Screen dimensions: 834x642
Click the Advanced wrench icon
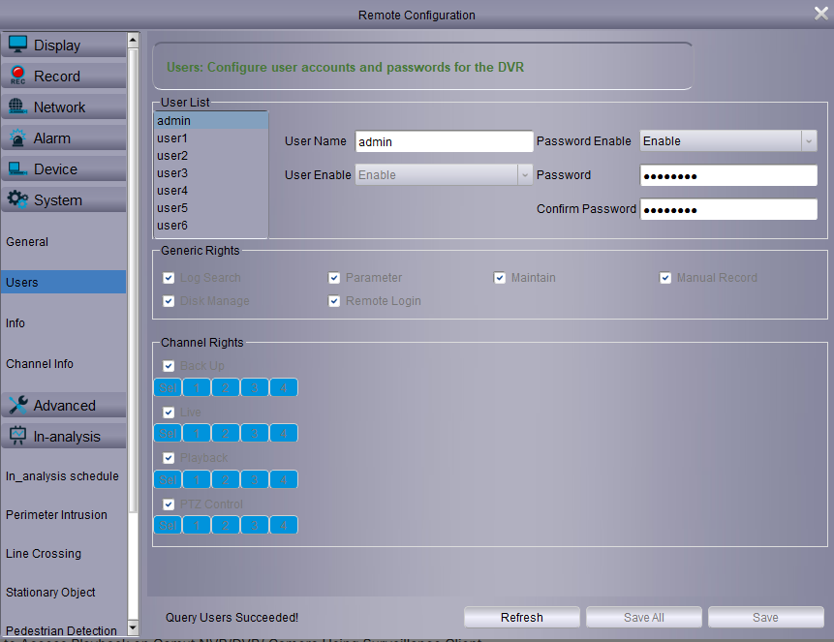click(x=17, y=405)
